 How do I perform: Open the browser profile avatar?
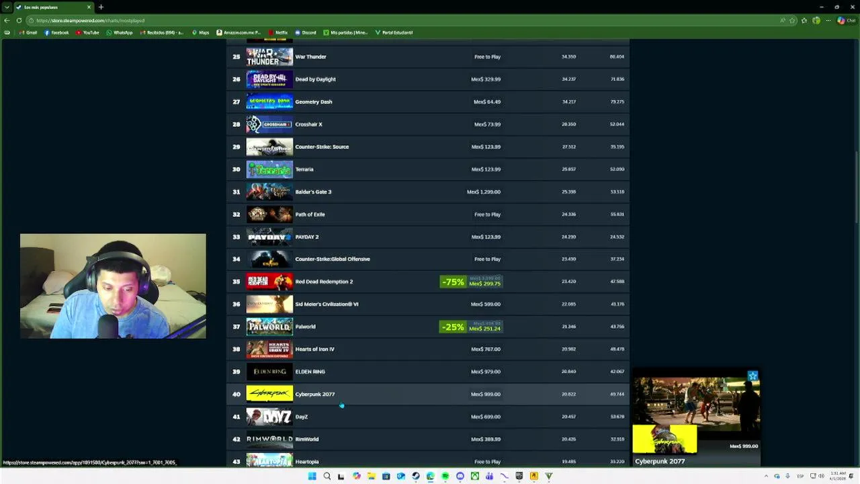point(816,20)
